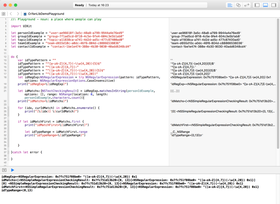Click the vertical scrollbar of results sidebar

(278, 83)
